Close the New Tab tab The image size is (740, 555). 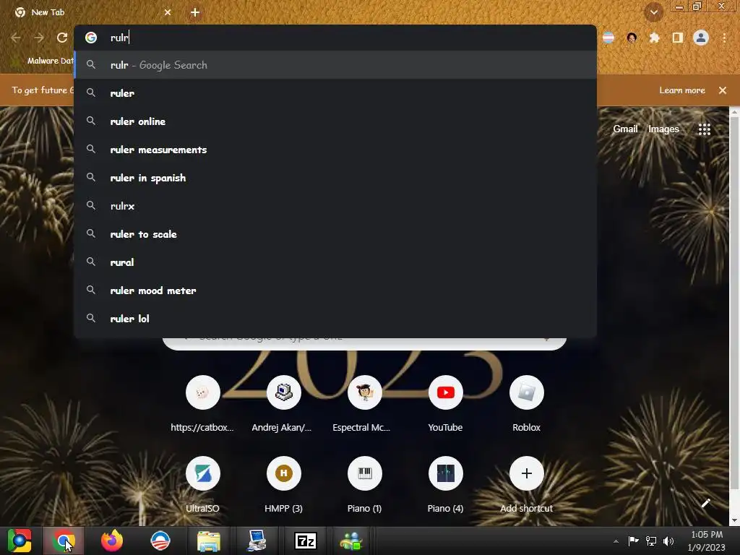168,12
